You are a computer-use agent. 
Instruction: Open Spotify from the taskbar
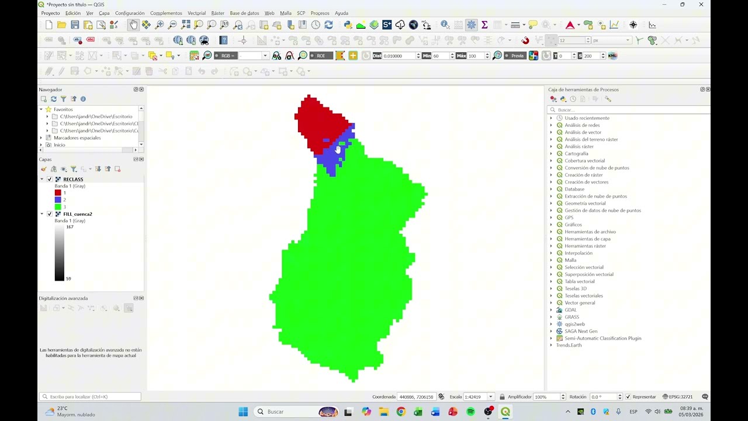click(470, 412)
